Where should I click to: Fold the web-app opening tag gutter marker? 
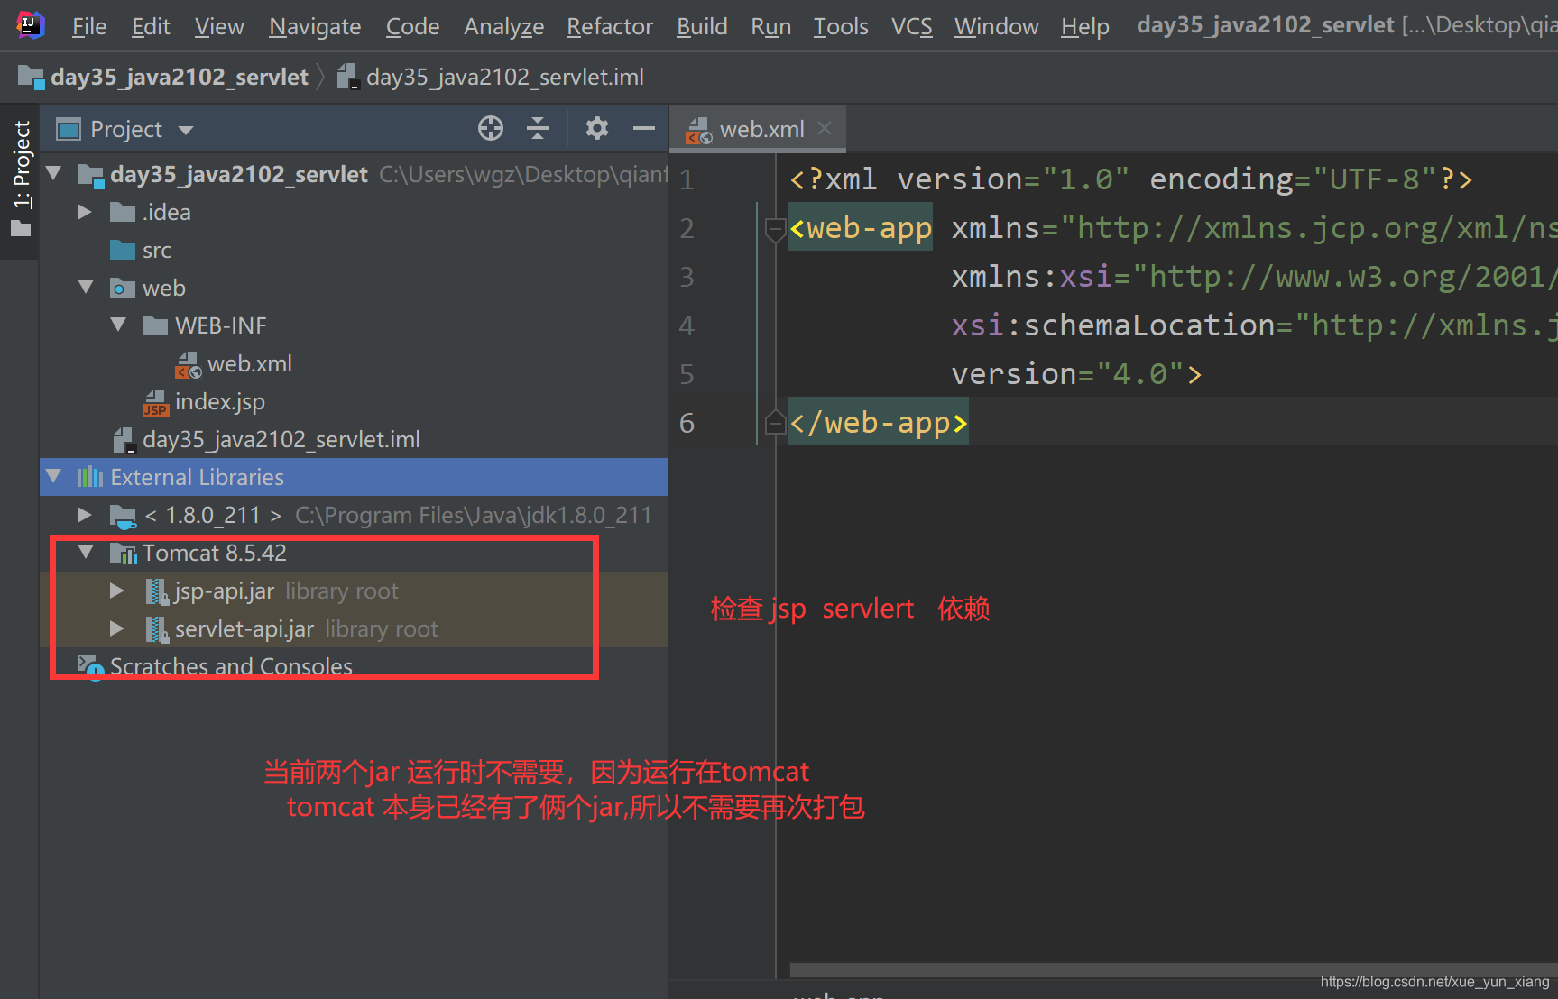click(x=775, y=229)
